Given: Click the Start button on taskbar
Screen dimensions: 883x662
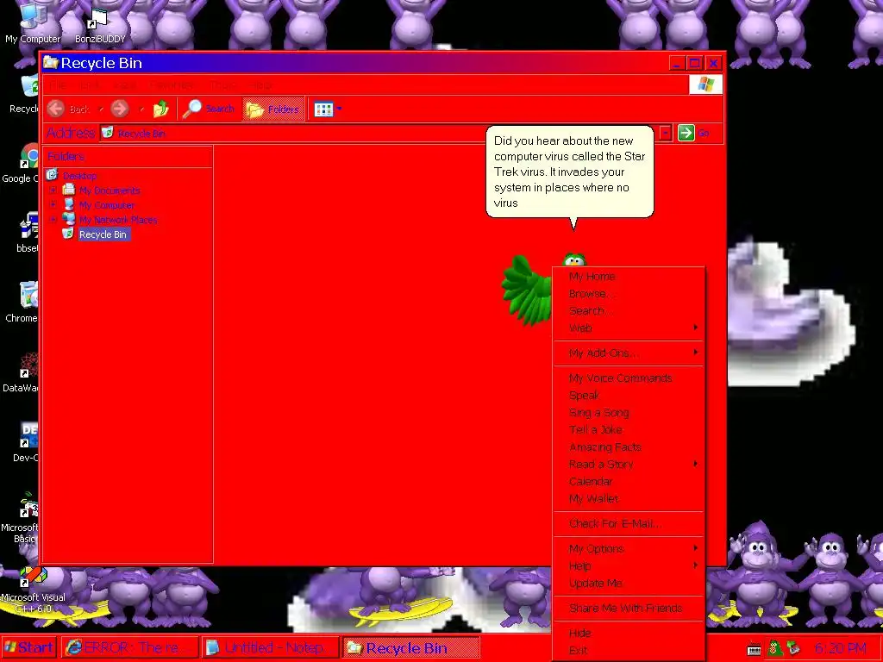Looking at the screenshot, I should pos(28,647).
